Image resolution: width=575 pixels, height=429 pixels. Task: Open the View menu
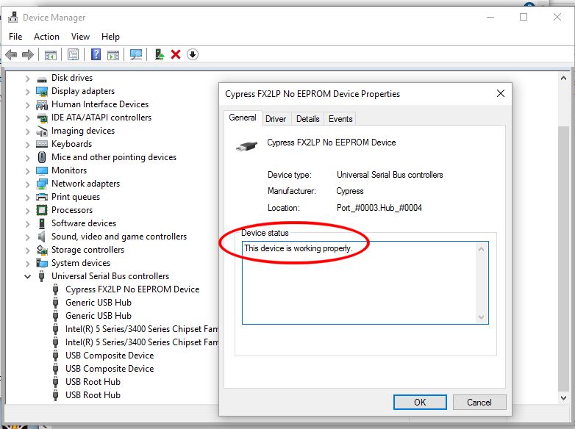[x=80, y=37]
